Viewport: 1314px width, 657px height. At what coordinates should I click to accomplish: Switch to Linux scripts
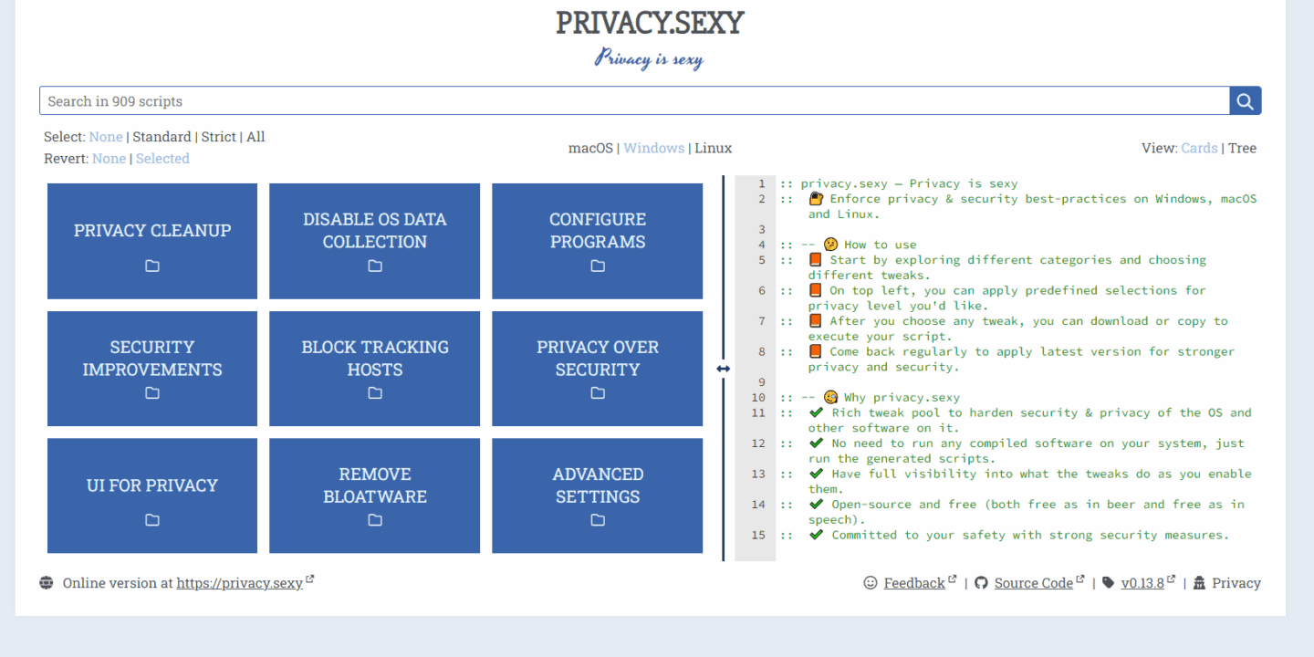(x=714, y=148)
